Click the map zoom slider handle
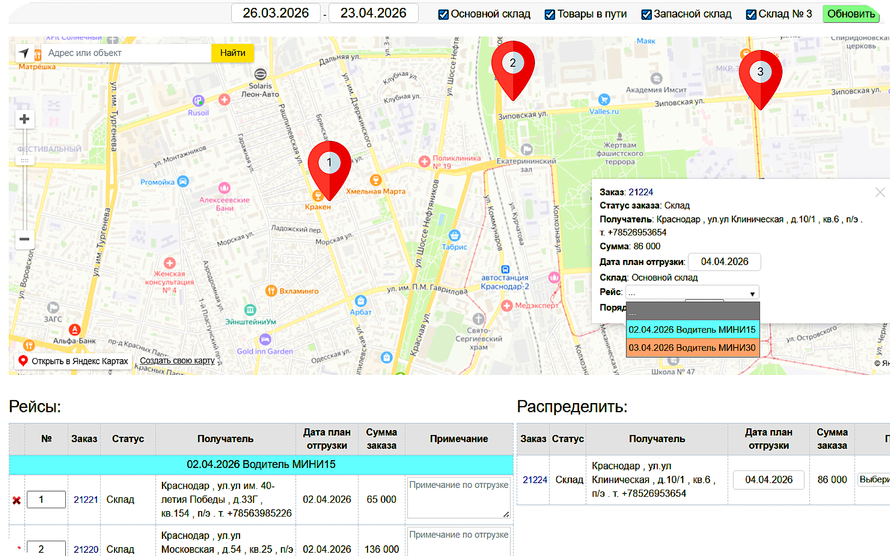The image size is (890, 556). (x=25, y=161)
